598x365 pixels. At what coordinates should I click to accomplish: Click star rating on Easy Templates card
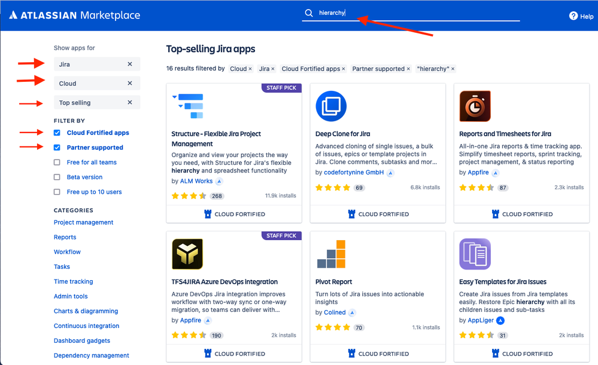tap(476, 335)
